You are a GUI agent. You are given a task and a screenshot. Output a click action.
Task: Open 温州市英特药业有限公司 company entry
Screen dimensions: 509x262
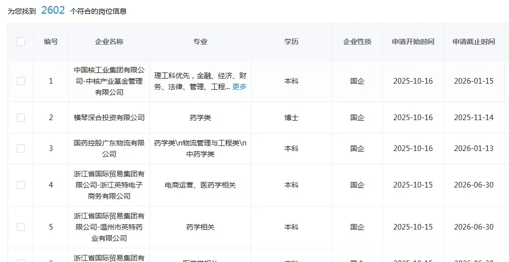[x=109, y=227]
